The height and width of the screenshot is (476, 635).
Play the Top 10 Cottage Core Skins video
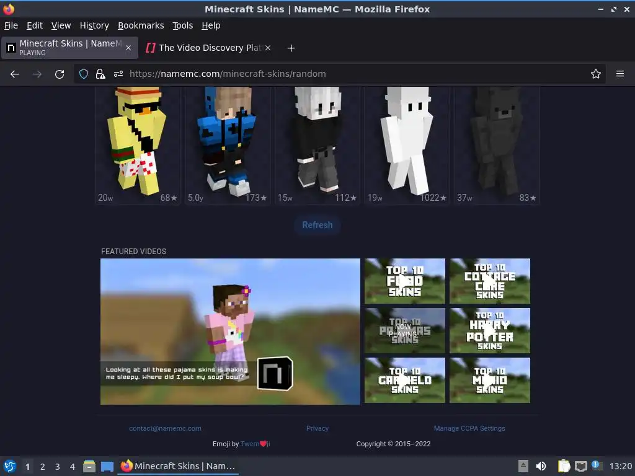[490, 281]
